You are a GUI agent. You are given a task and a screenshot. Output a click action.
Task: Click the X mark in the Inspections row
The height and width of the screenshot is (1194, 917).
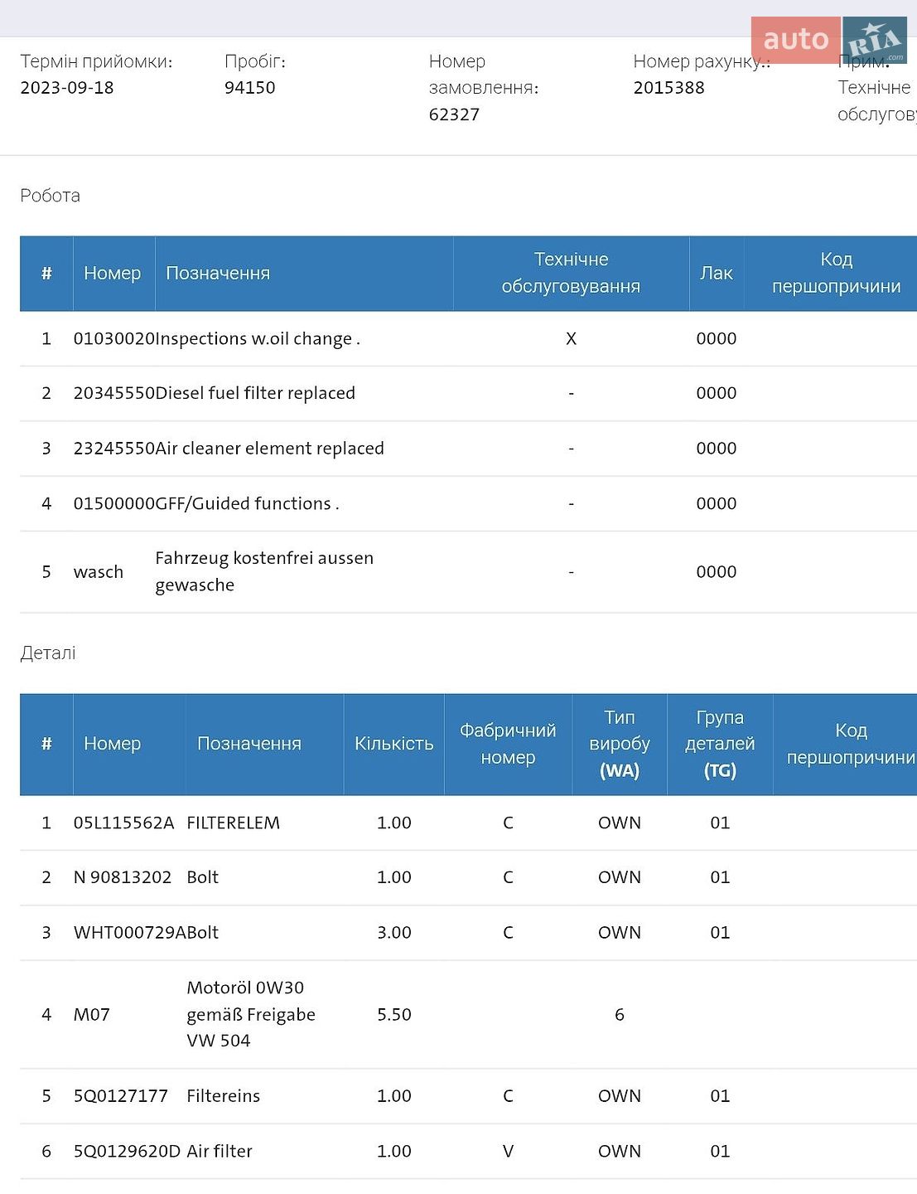[571, 338]
